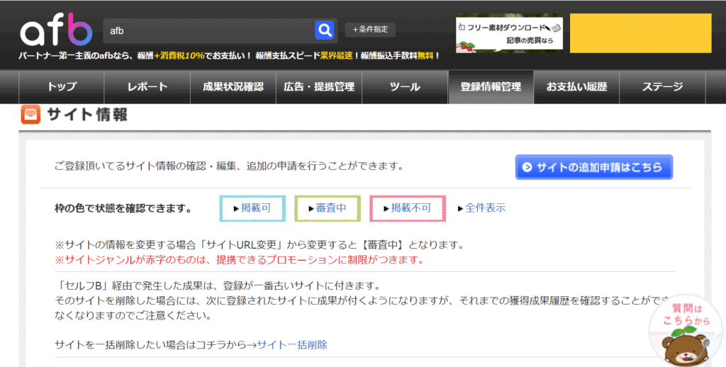Viewport: 726px width, 367px height.
Task: Click サイトの追加申請はこちら button
Action: (x=593, y=167)
